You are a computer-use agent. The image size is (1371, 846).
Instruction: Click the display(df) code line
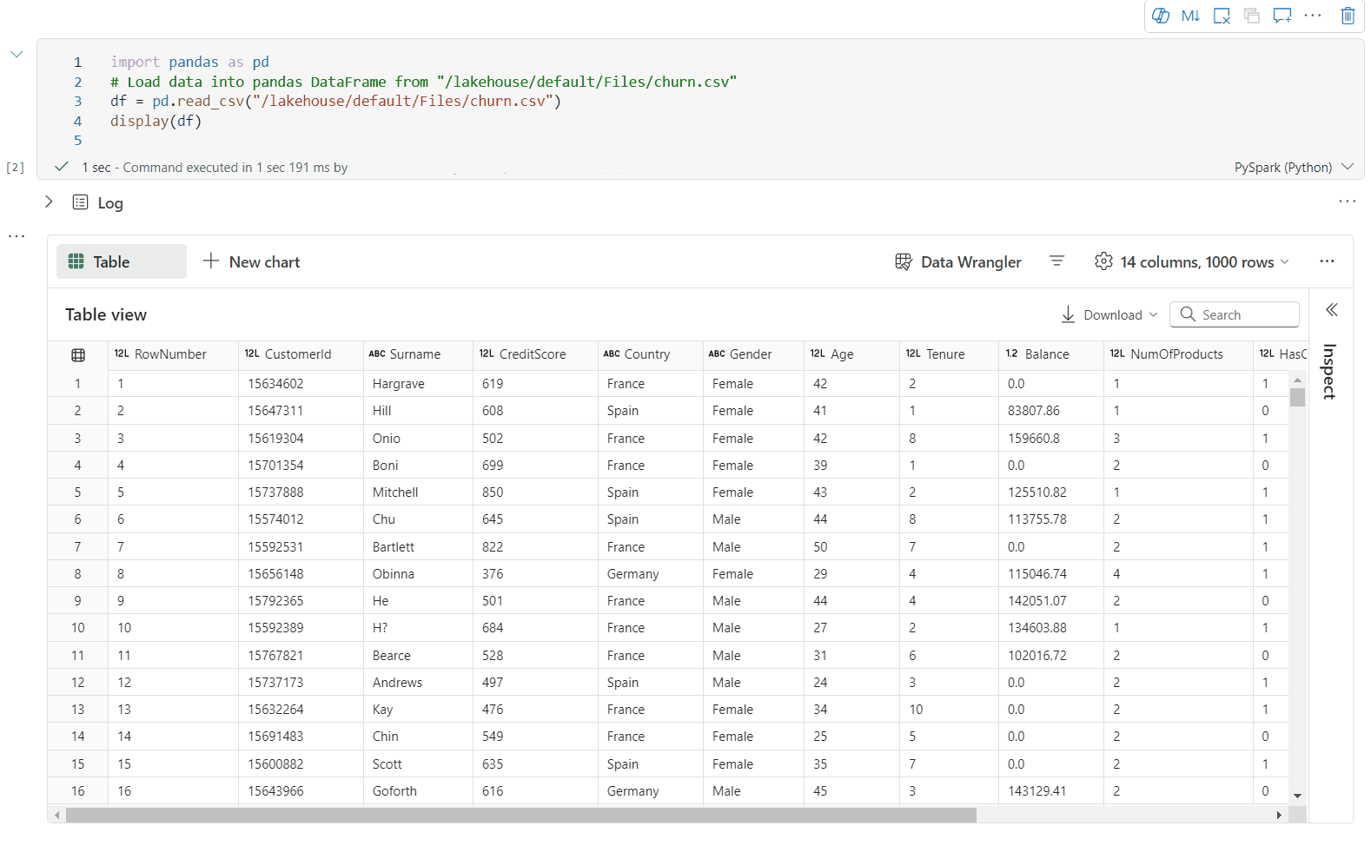156,121
